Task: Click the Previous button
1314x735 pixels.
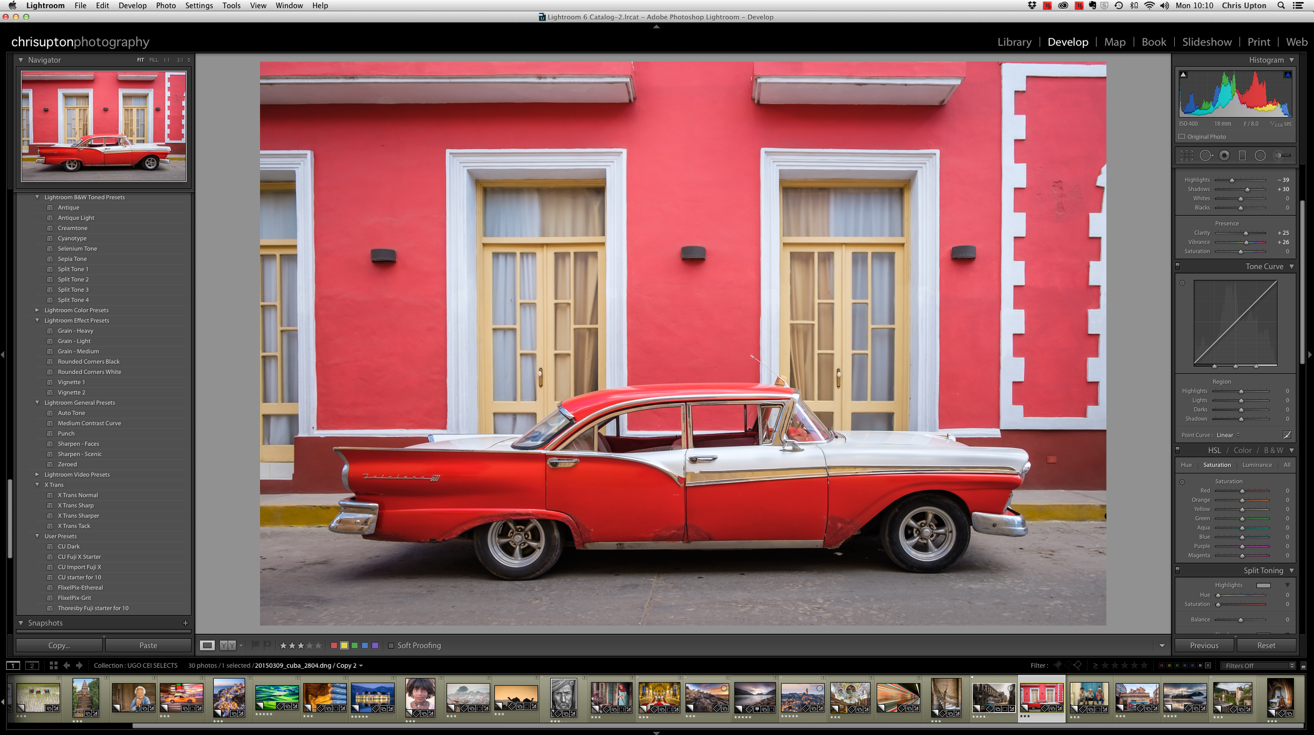Action: [1204, 645]
